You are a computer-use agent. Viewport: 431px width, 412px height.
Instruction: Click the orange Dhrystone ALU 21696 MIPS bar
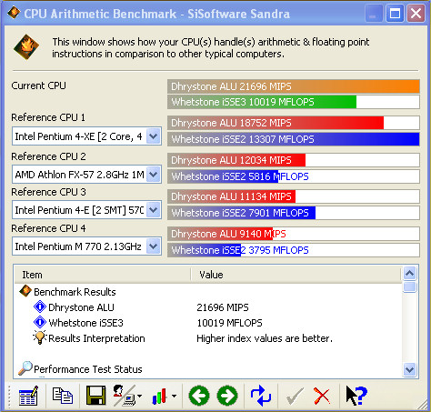tap(294, 86)
